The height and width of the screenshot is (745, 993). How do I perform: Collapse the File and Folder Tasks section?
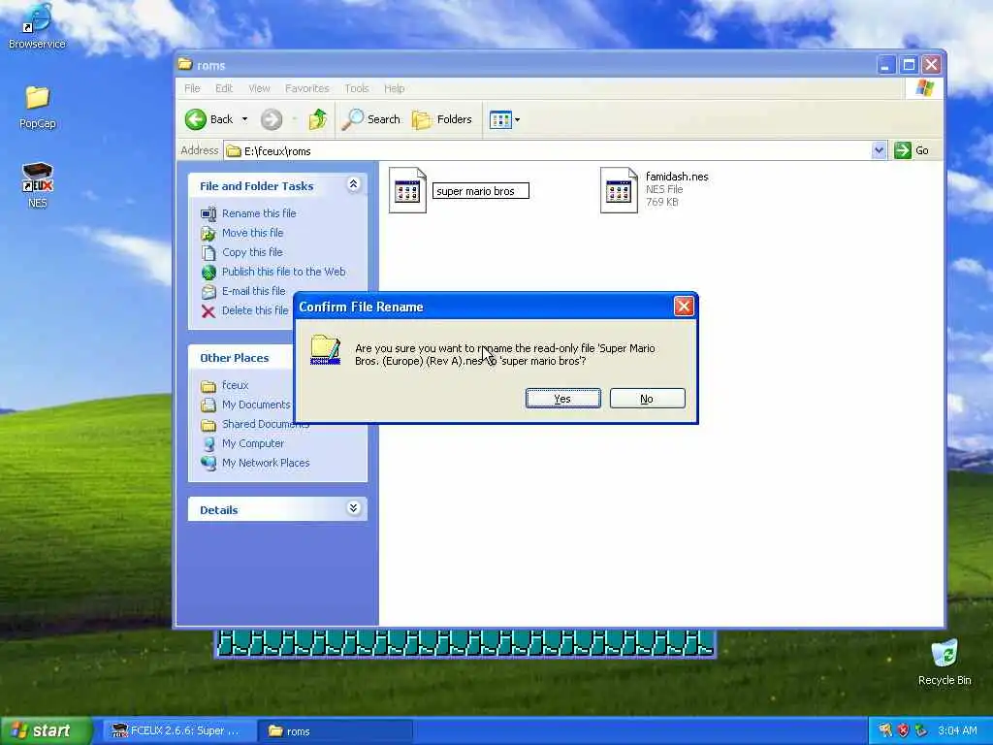(353, 184)
